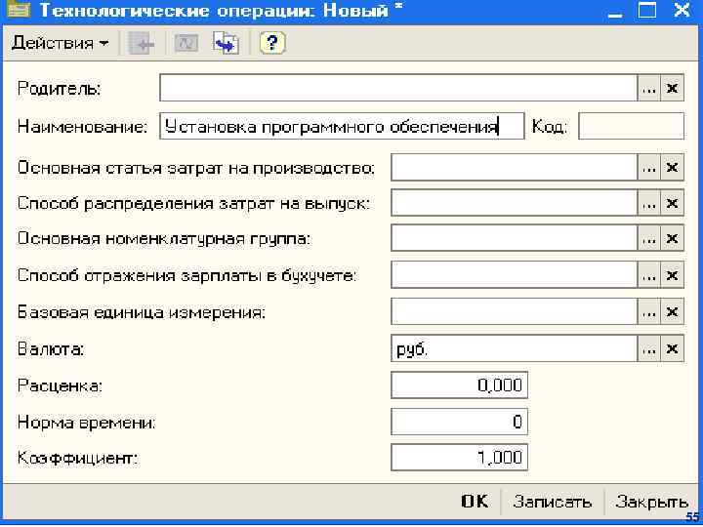Viewport: 703px width, 527px height.
Task: Open selection for Основная статья затрат
Action: tap(648, 168)
